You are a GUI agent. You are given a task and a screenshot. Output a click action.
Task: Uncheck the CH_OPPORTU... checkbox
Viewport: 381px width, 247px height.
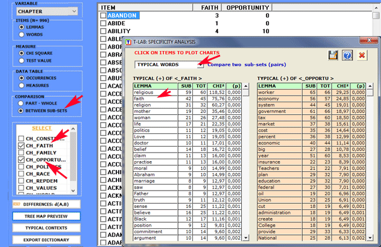tap(21, 160)
